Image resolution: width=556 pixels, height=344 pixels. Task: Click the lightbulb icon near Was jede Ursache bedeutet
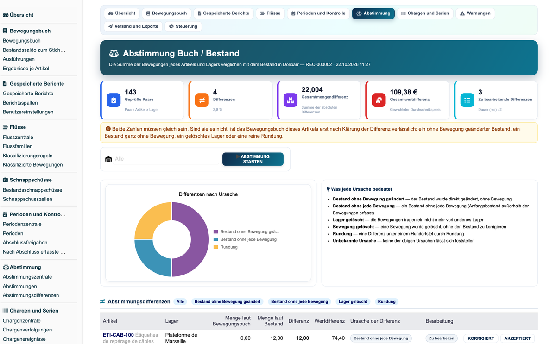click(329, 189)
